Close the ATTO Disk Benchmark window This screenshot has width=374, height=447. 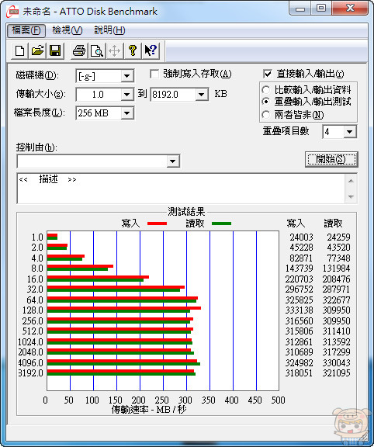tap(350, 9)
